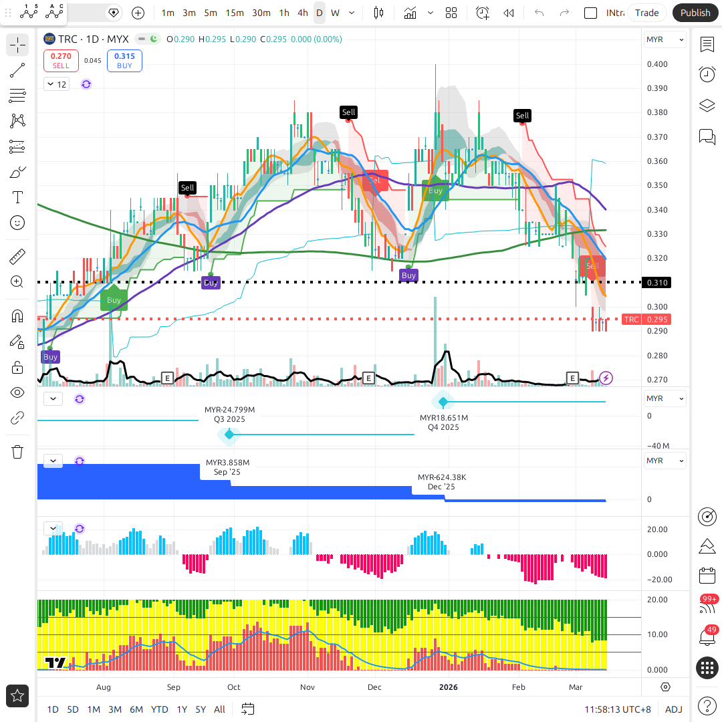Open favorites toolbar star button
This screenshot has width=722, height=722.
click(17, 696)
